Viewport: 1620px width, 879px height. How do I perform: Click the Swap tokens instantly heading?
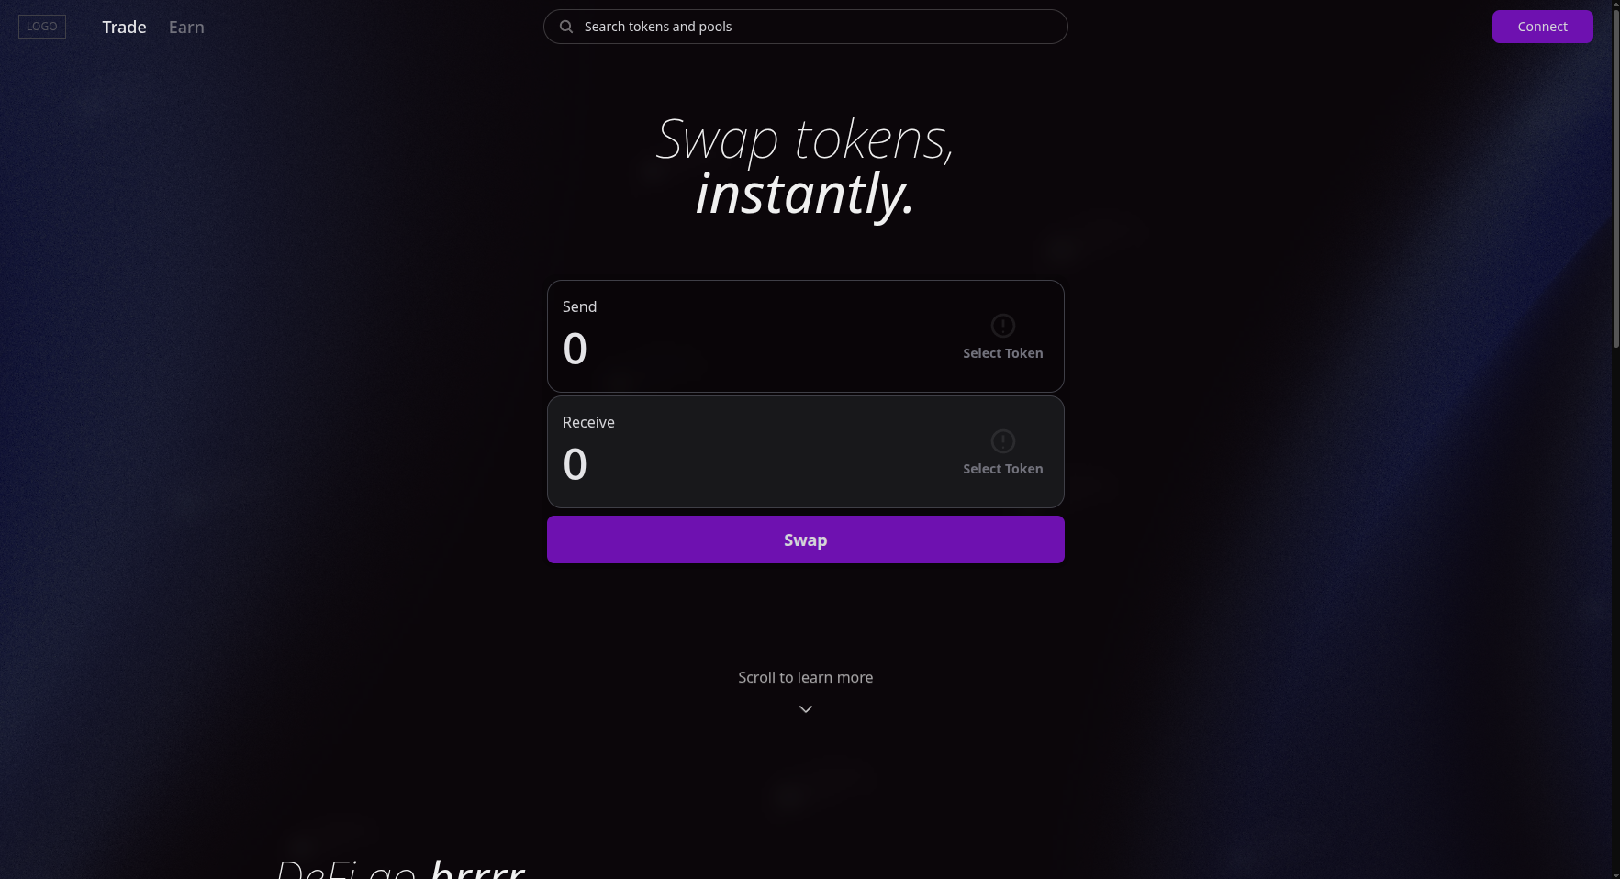click(x=805, y=165)
